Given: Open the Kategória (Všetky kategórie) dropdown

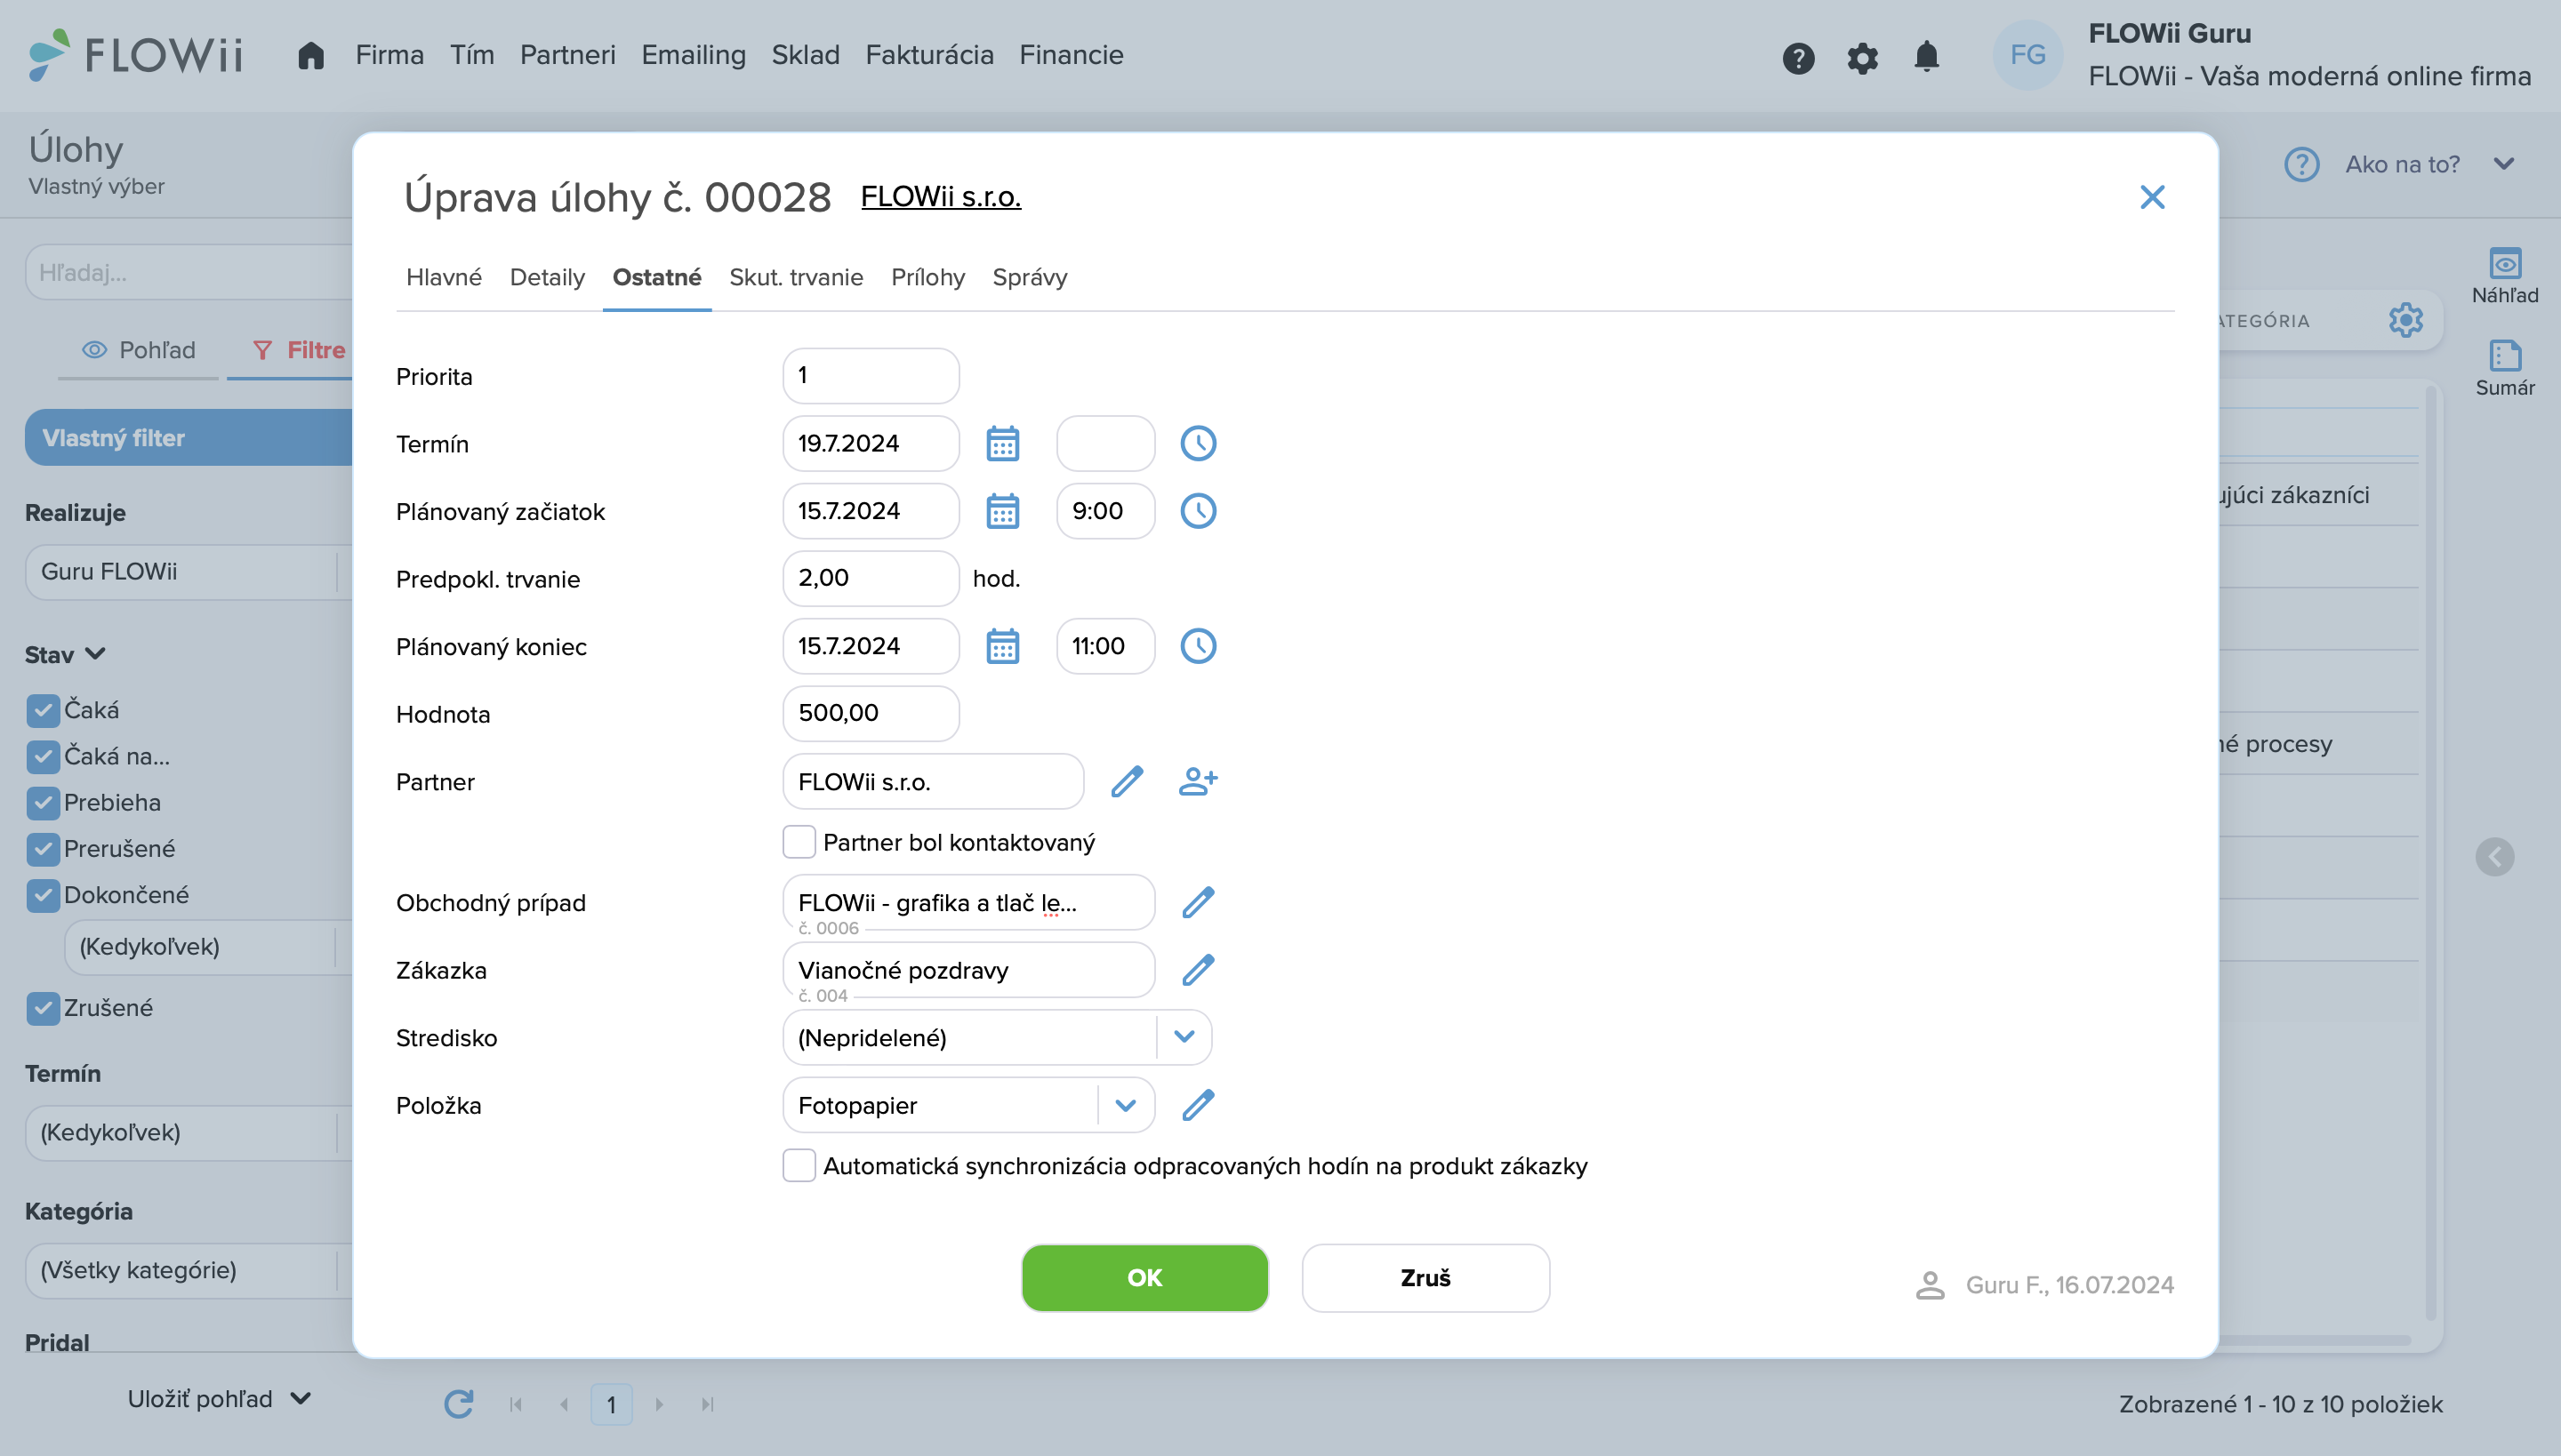Looking at the screenshot, I should (x=189, y=1270).
